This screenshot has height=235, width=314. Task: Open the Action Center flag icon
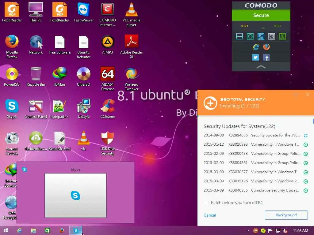(270, 231)
